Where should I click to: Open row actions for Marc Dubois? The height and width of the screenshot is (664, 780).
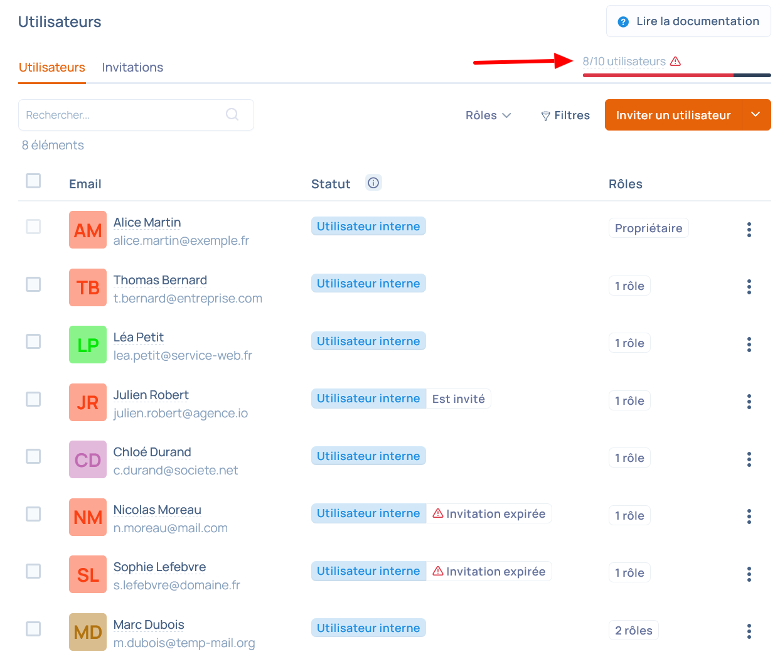(x=749, y=631)
